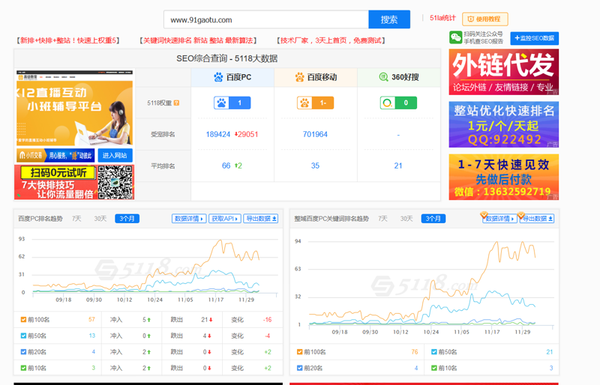Open the 51la统计 link
This screenshot has width=600, height=385.
coord(442,18)
